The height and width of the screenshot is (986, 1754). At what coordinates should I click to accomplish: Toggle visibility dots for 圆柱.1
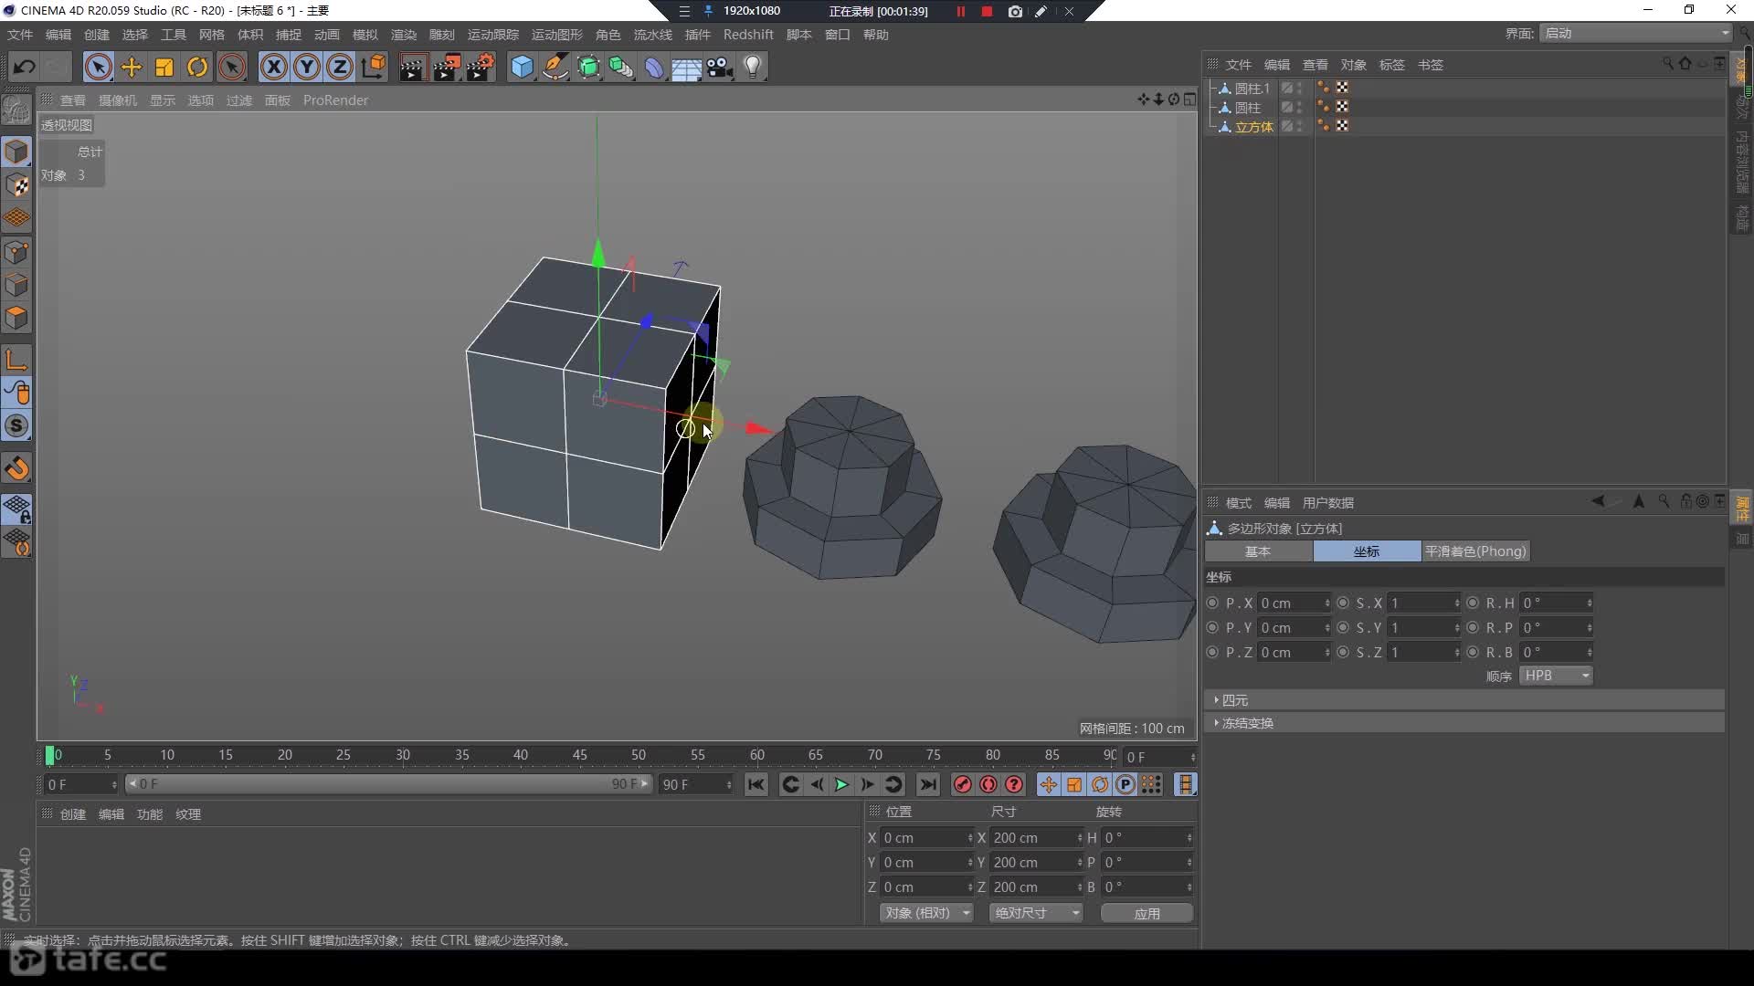click(1300, 88)
